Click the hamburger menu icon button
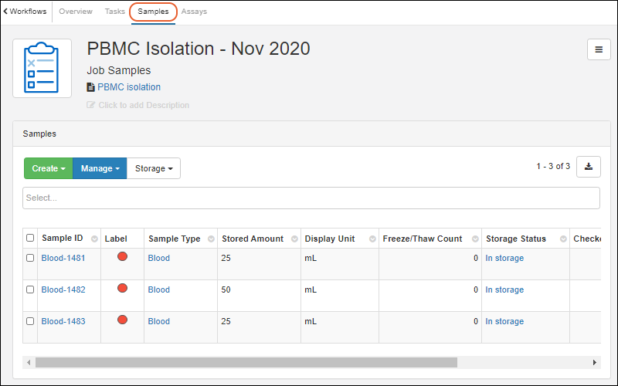This screenshot has width=618, height=386. pyautogui.click(x=599, y=49)
